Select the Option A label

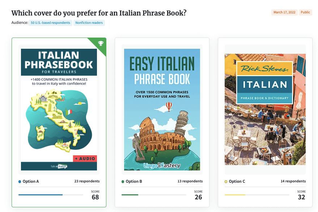click(x=31, y=181)
